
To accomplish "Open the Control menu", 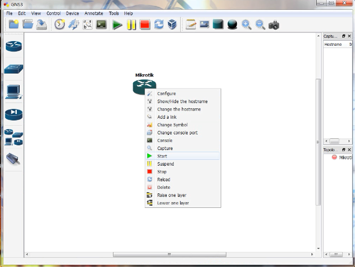I will [54, 13].
